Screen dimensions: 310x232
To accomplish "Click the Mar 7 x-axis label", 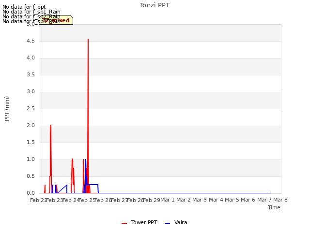I will [264, 200].
